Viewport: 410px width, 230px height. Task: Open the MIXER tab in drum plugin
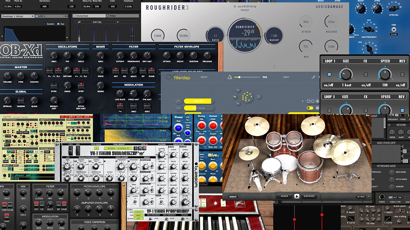284,196
